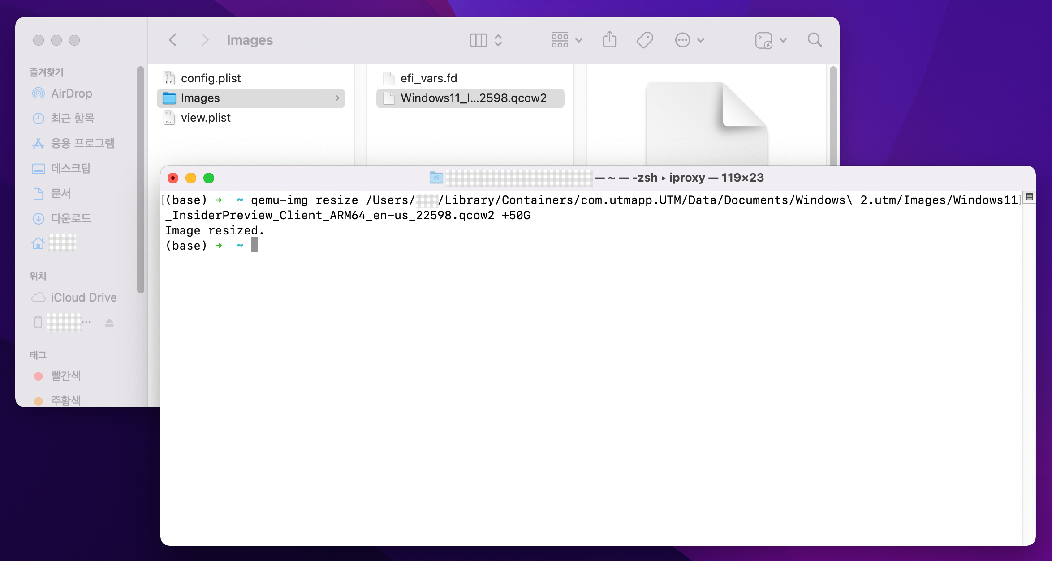Expand the Quick Actions dropdown arrow

(783, 40)
